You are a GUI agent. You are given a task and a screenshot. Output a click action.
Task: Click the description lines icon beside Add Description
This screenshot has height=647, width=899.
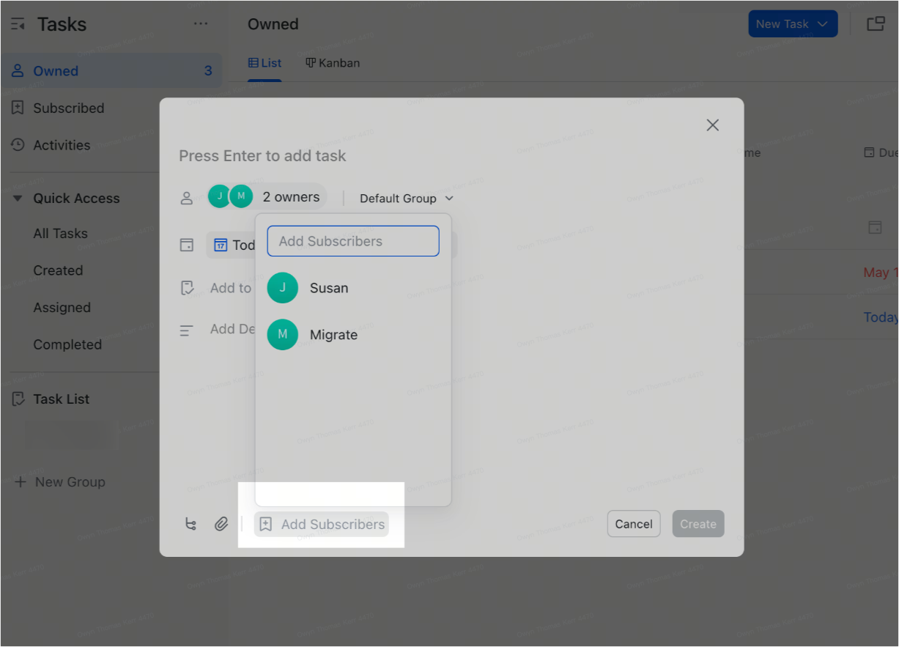(x=187, y=329)
